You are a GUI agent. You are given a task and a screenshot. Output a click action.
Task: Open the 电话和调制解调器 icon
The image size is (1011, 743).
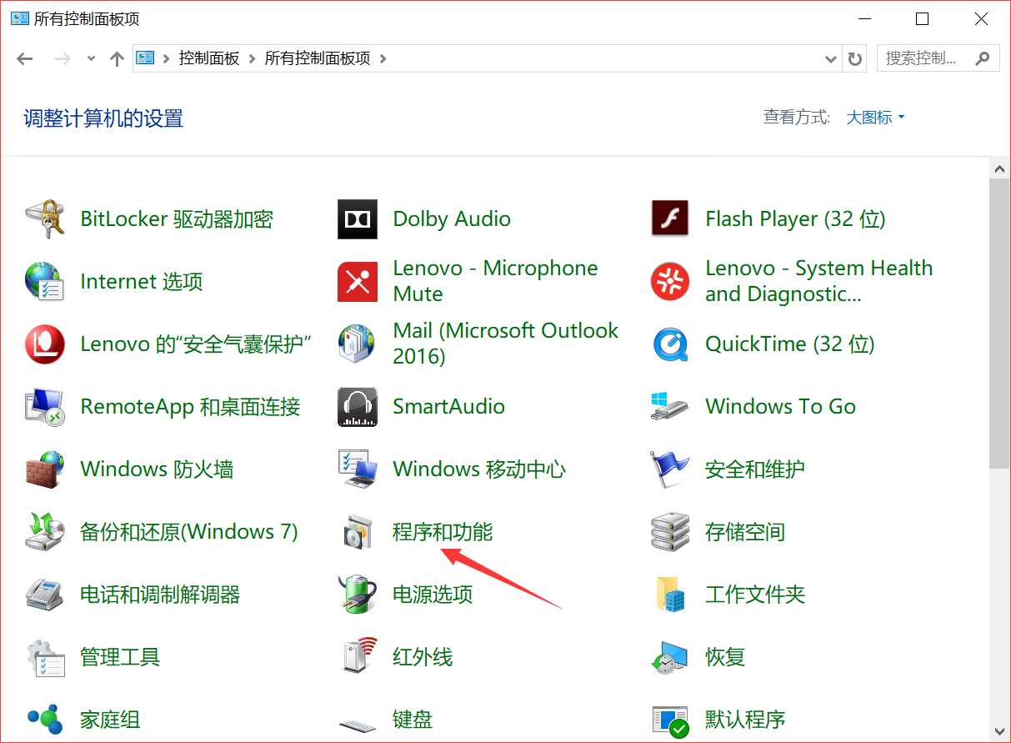click(x=45, y=595)
